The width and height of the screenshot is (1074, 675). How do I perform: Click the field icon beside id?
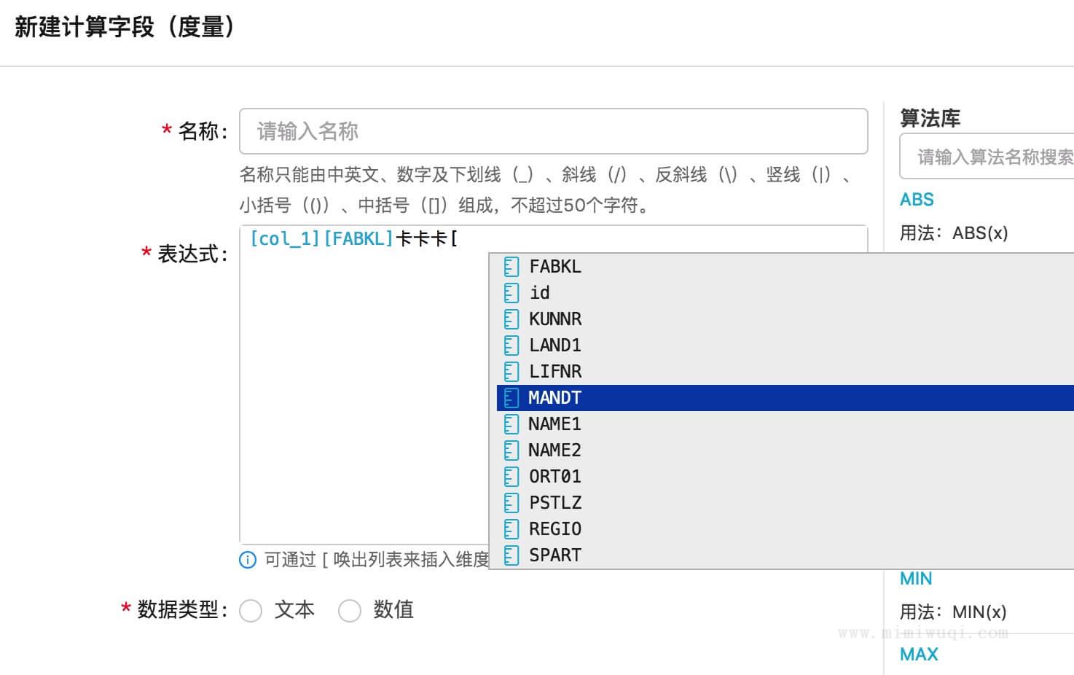(x=511, y=293)
